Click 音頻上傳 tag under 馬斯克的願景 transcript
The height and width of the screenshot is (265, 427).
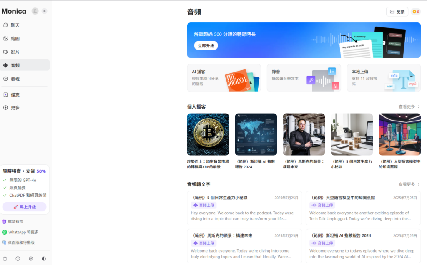tap(203, 243)
